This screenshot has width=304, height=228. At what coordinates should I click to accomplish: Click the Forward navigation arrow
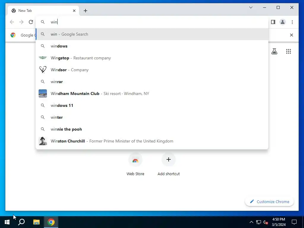[21, 22]
